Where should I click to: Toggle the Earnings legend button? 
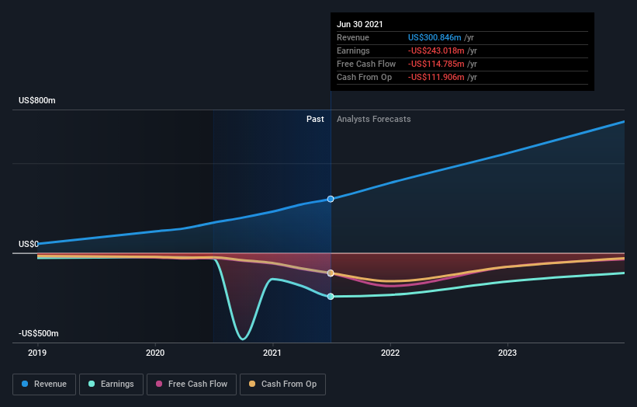click(x=111, y=384)
